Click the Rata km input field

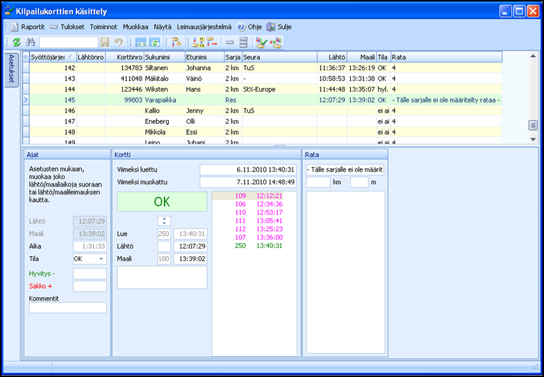point(318,182)
